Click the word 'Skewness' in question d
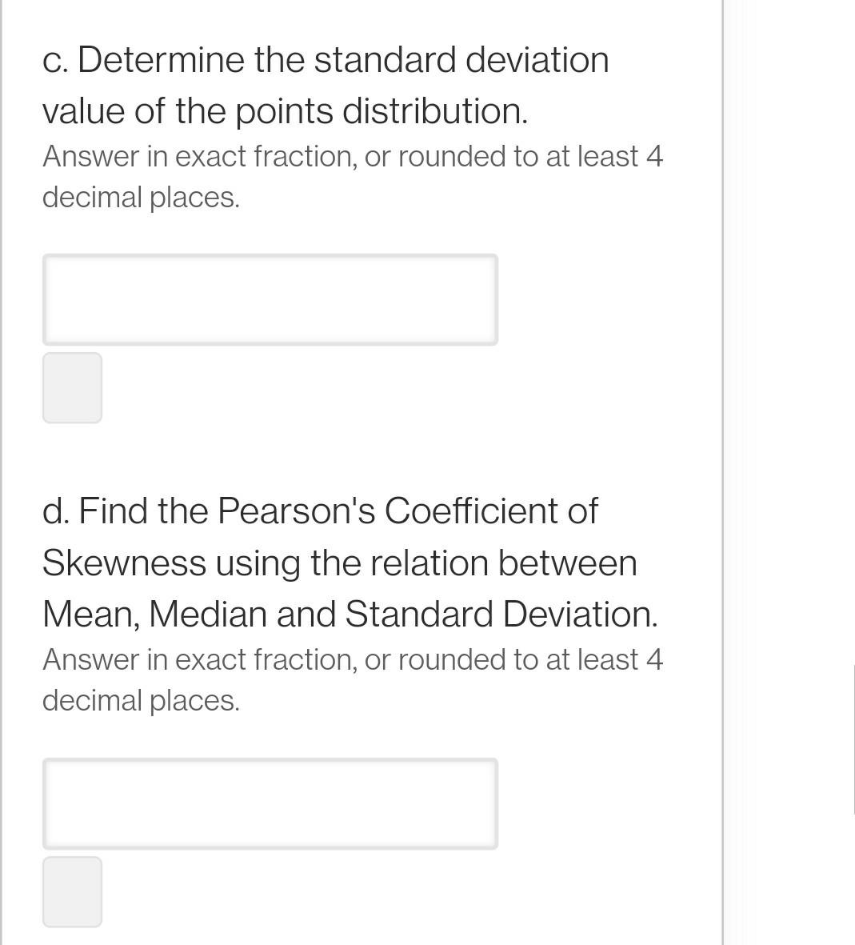The width and height of the screenshot is (855, 945). coord(124,563)
